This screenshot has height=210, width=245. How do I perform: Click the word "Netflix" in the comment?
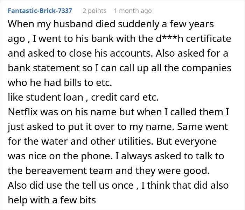[x=23, y=112]
